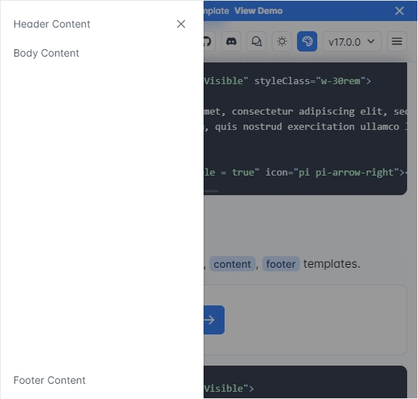Click the Body Content text
Viewport: 418px width, 399px height.
(x=46, y=53)
